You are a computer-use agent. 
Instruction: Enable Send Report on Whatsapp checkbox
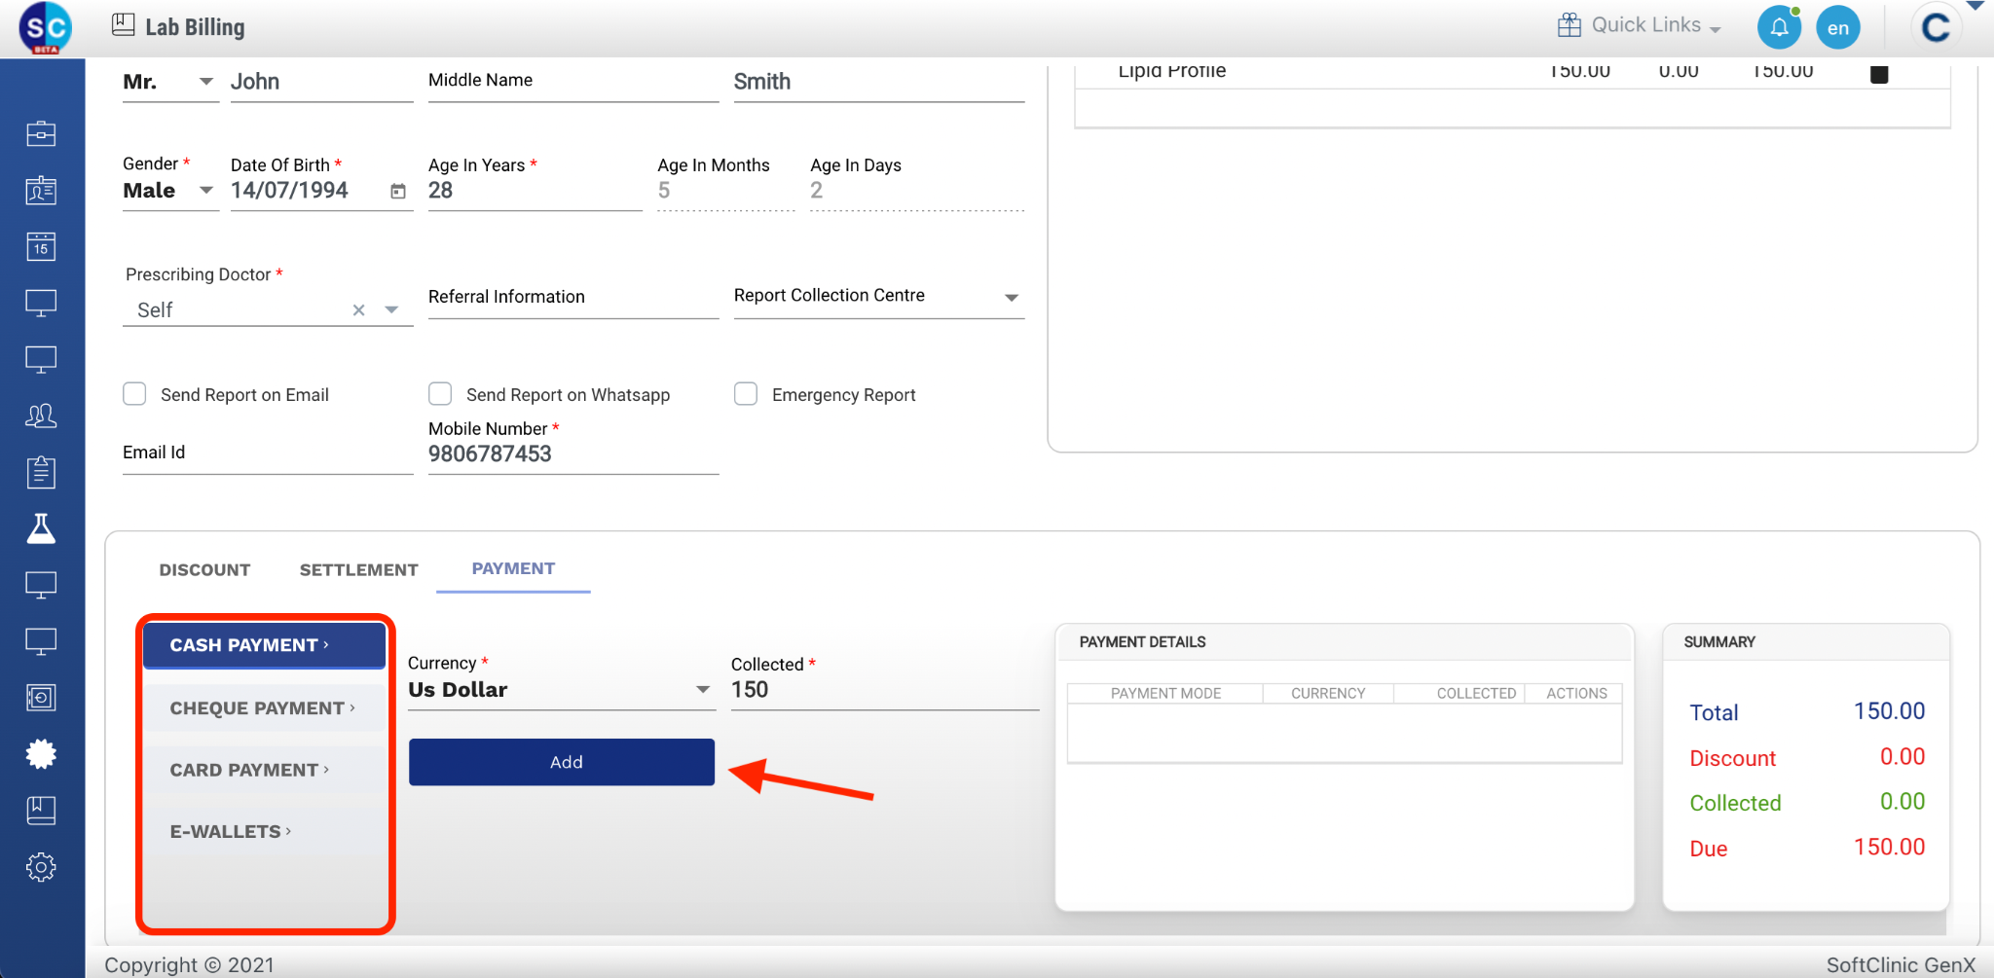coord(440,394)
